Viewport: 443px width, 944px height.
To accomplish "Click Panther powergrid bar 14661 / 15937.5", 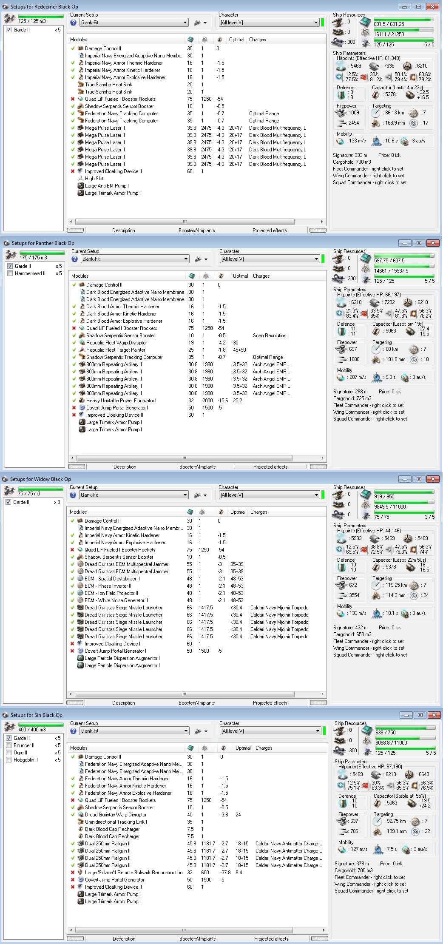I will 404,266.
